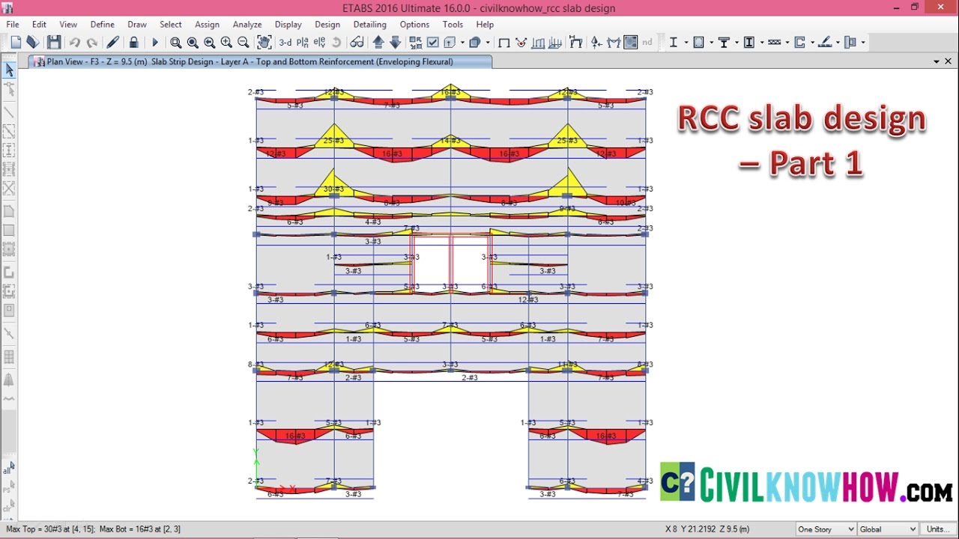Click the 30-#3 reinforcement label

333,189
